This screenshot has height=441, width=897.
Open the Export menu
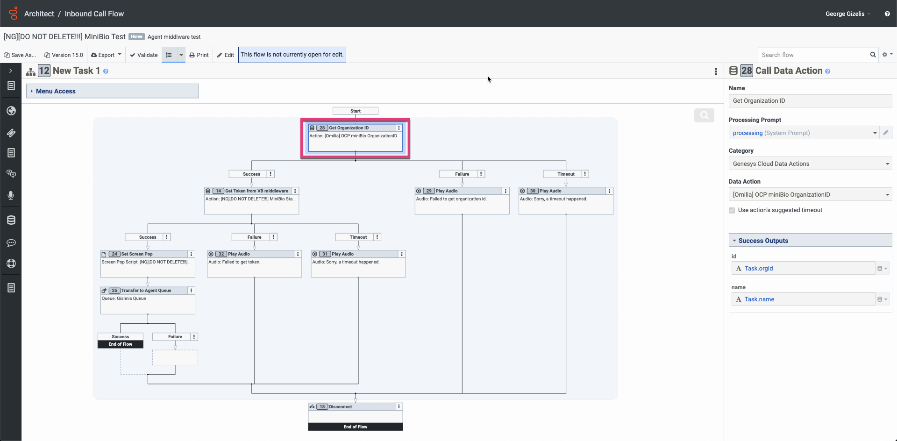coord(106,55)
